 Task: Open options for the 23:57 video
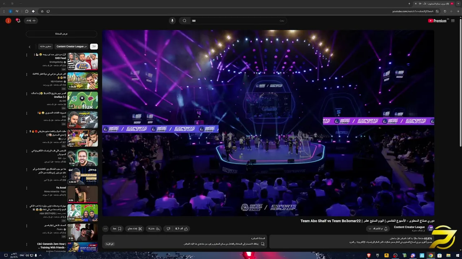point(27,132)
